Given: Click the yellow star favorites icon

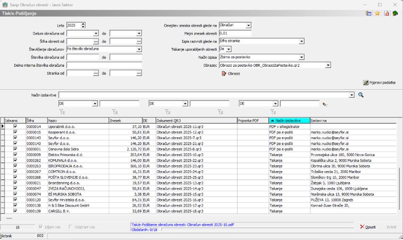Looking at the screenshot, I should 376,13.
